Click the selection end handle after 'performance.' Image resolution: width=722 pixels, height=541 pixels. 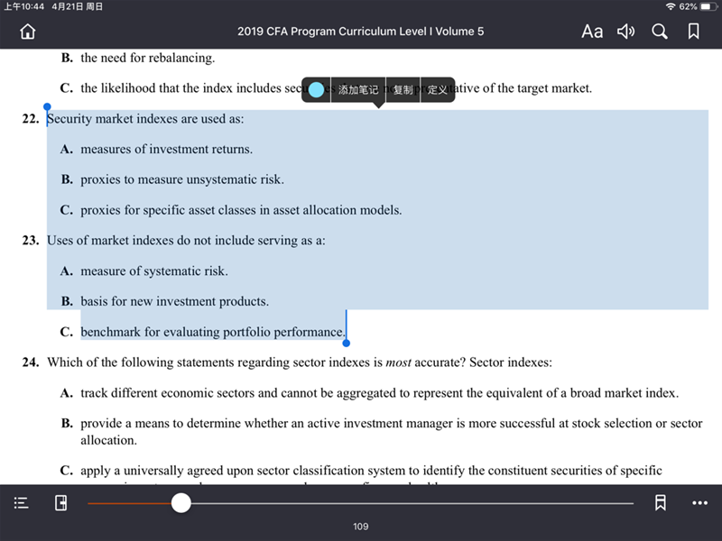(347, 344)
